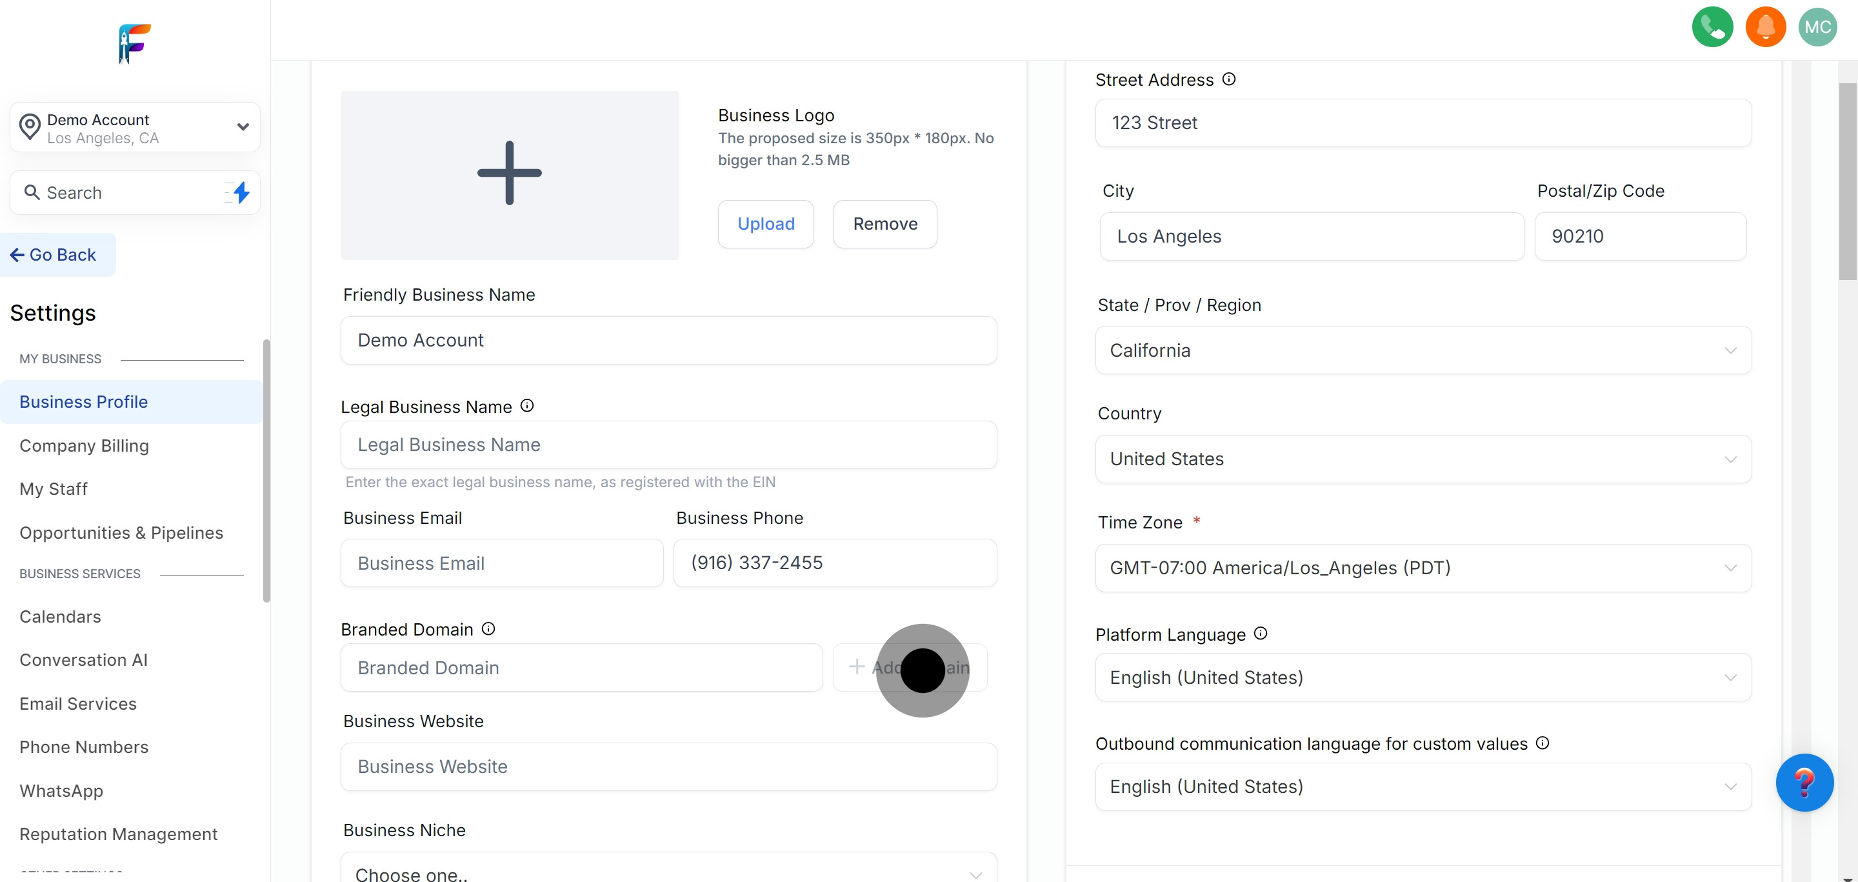Open Company Billing settings
The width and height of the screenshot is (1858, 882).
pos(85,446)
